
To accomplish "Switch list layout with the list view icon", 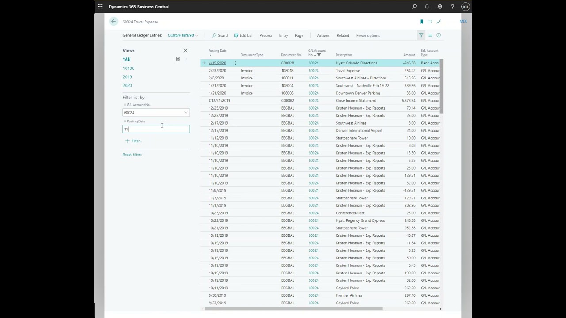I will (430, 35).
